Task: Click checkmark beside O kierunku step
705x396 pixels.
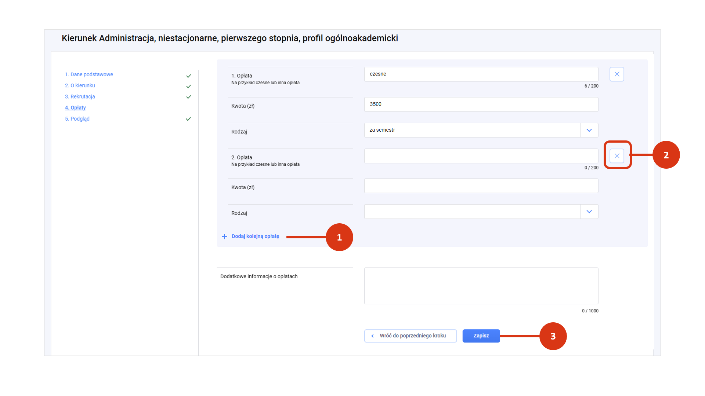Action: click(188, 87)
